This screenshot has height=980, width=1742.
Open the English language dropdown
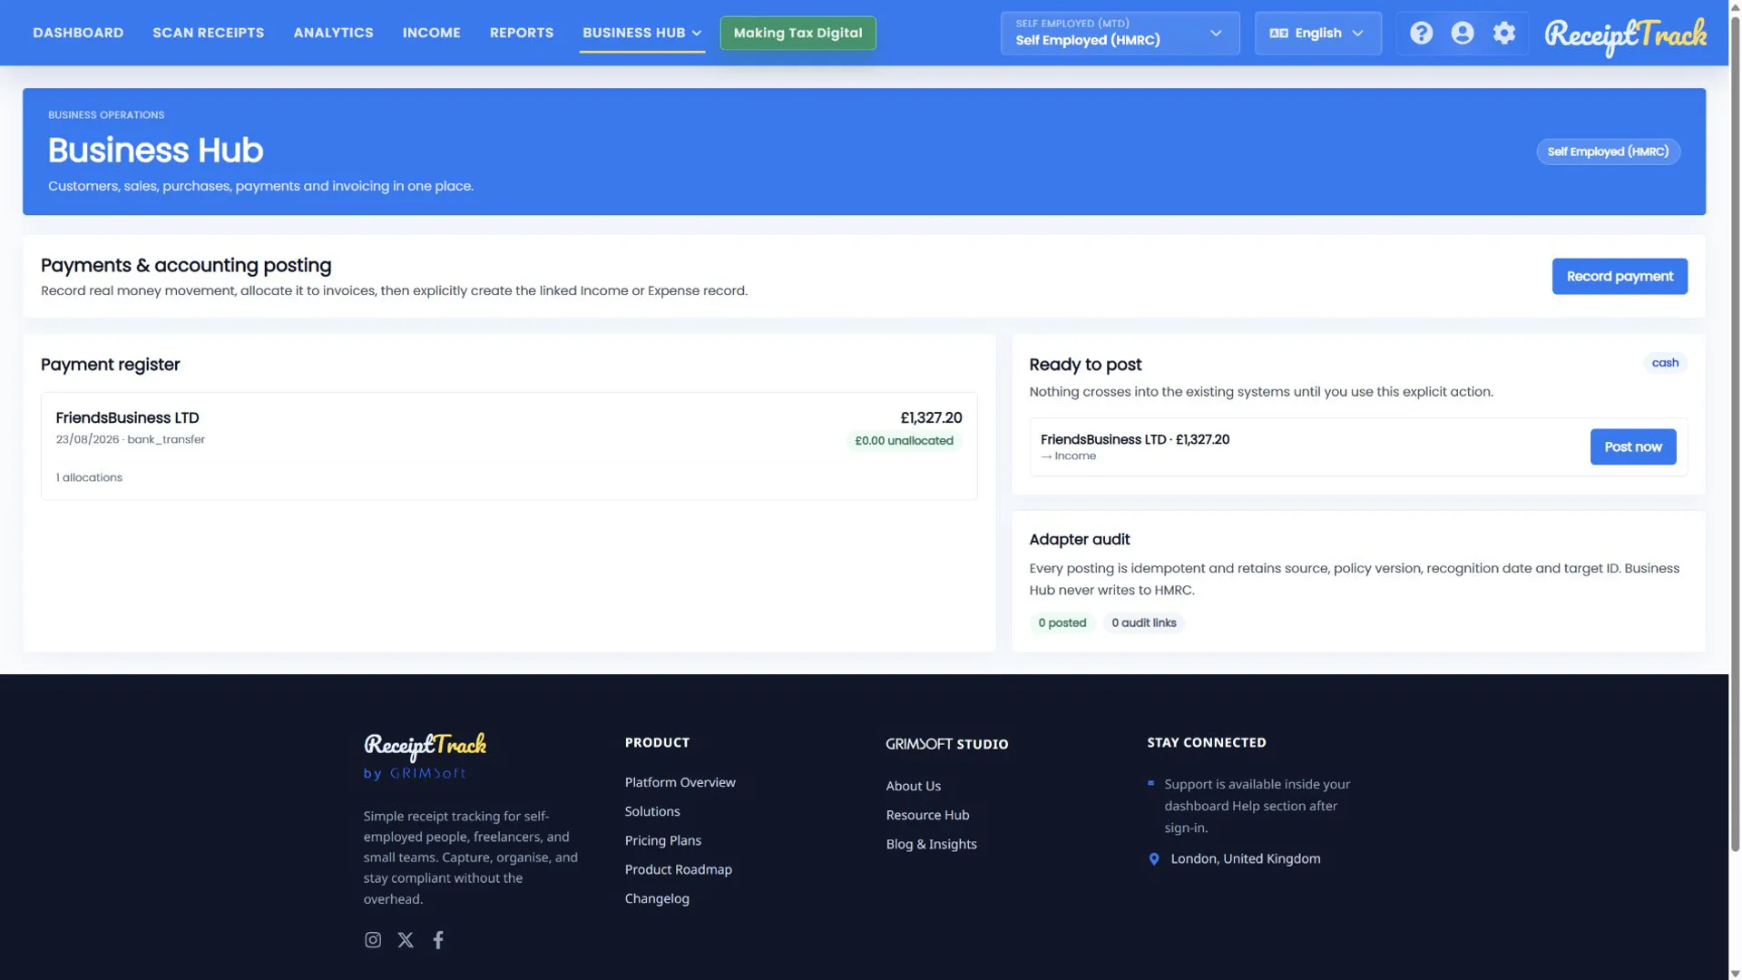pos(1317,33)
